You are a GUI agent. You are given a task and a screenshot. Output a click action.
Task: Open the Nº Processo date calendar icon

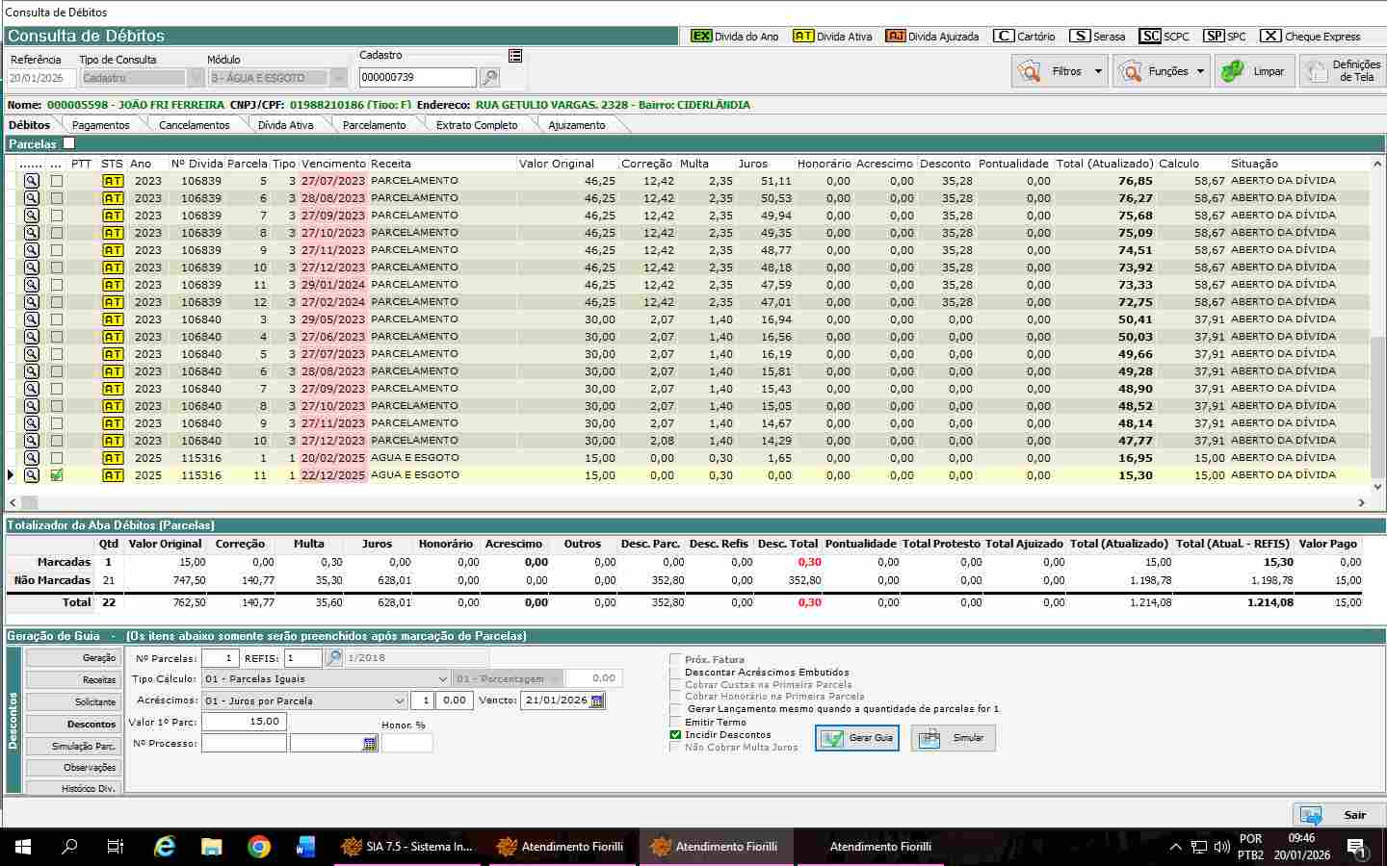[370, 744]
